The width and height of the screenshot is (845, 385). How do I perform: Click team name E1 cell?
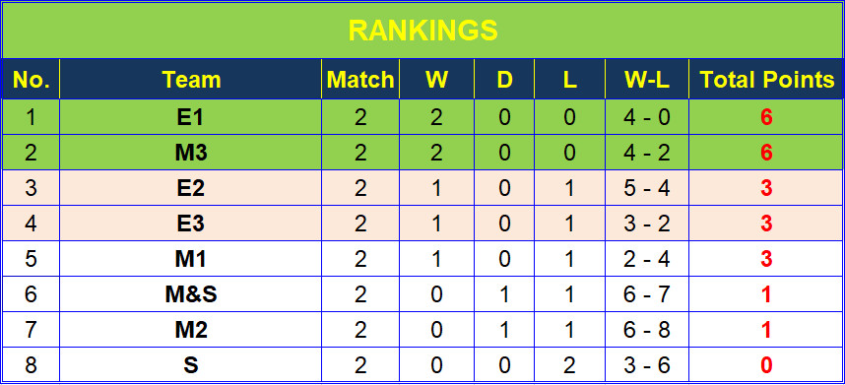(x=191, y=117)
